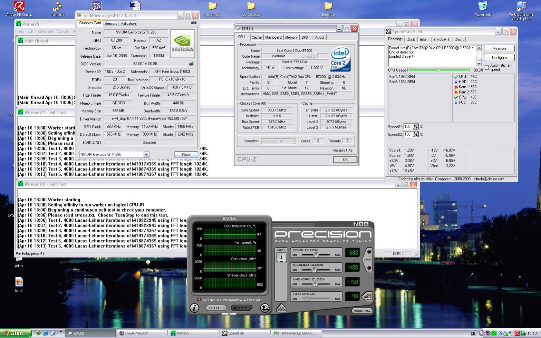Open the SPD tab in CPU-Z
The width and height of the screenshot is (541, 338).
(x=305, y=37)
